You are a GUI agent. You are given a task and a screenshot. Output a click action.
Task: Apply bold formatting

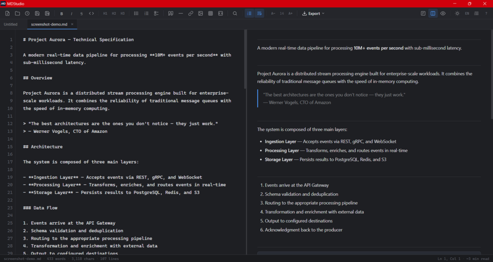tap(62, 14)
